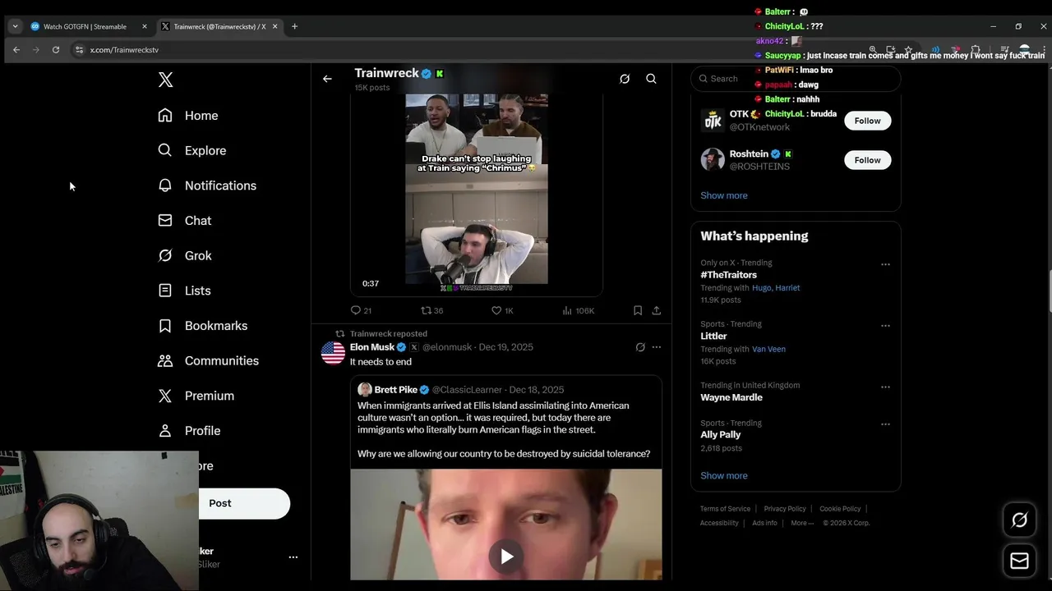Play the Drake Chrimus video thumbnail
This screenshot has width=1052, height=591.
[x=477, y=190]
